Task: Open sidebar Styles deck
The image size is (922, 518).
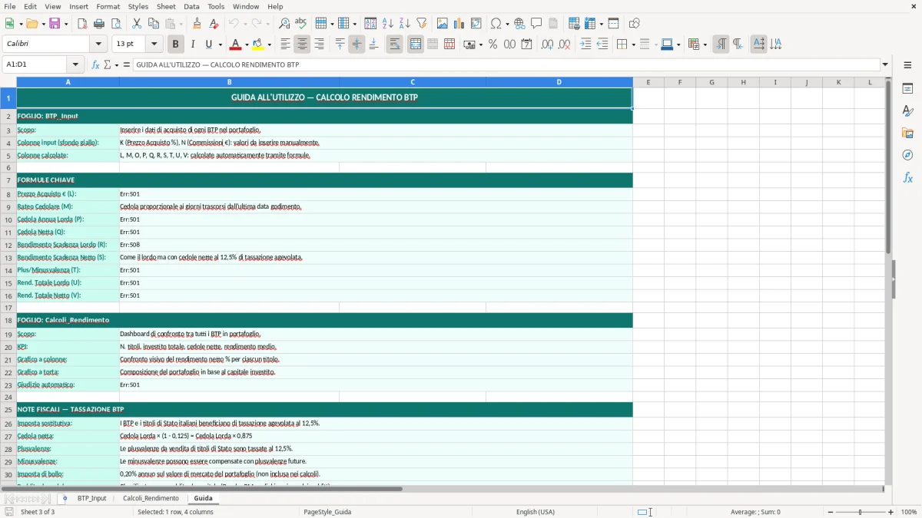Action: tap(907, 111)
